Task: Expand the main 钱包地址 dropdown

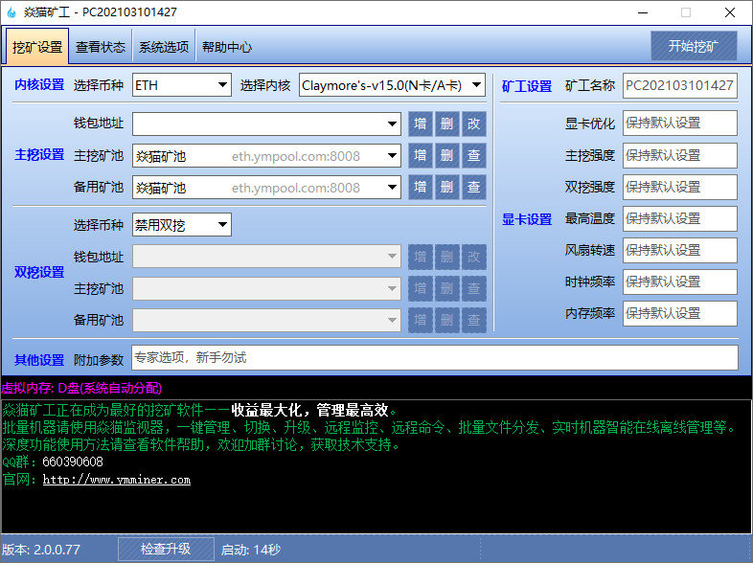Action: coord(266,124)
